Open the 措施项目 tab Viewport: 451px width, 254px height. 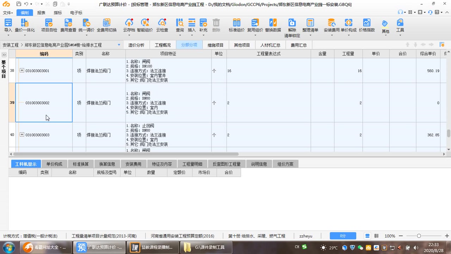(215, 45)
